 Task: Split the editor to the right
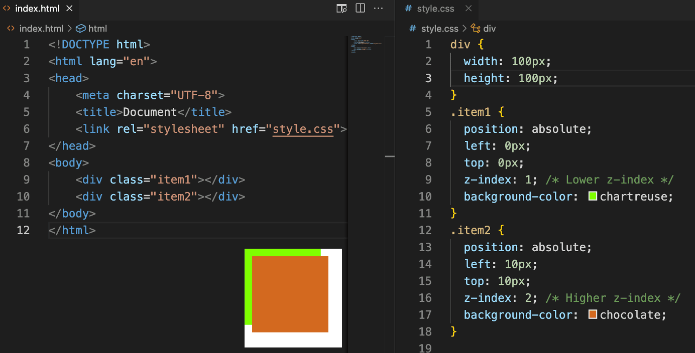point(360,9)
